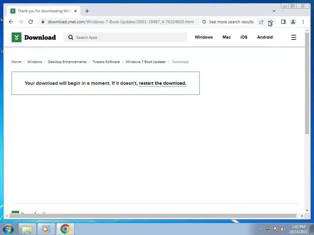Viewport: 314px width, 235px height.
Task: Launch Windows Media Player from the taskbar
Action: [x=46, y=229]
